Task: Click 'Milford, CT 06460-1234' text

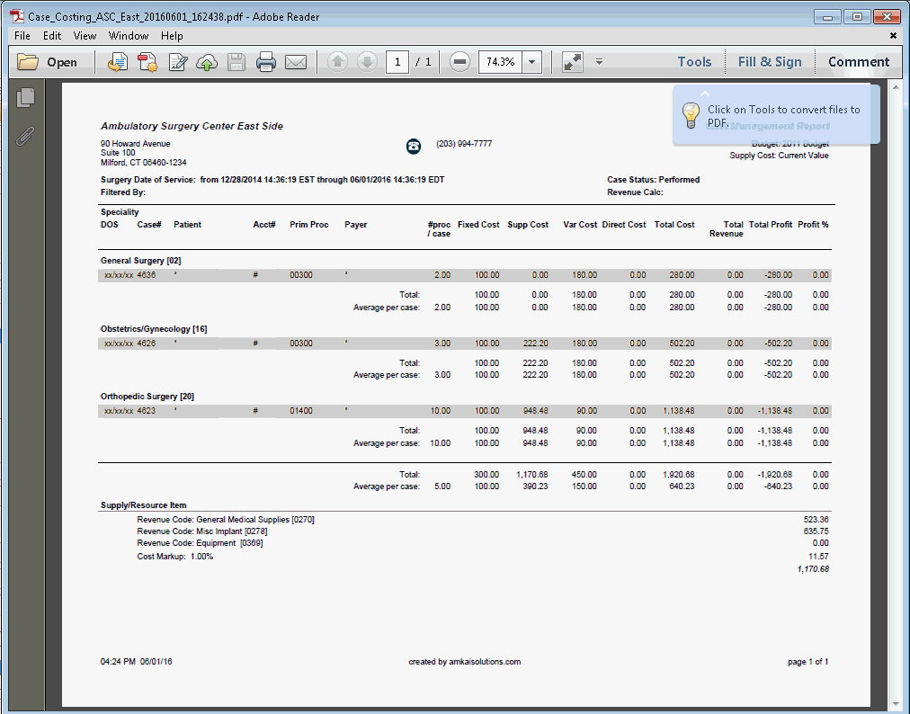Action: pyautogui.click(x=143, y=163)
